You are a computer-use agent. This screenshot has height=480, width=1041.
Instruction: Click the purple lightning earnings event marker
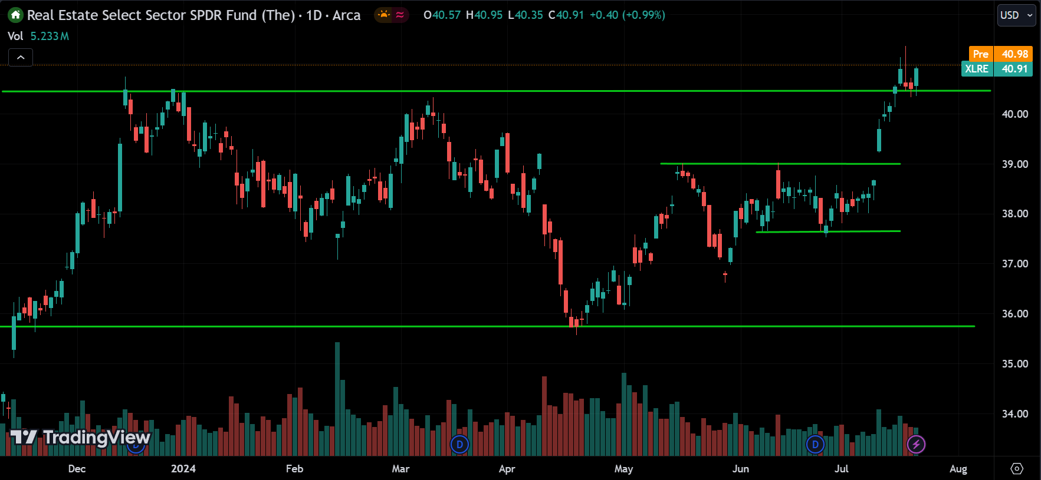pyautogui.click(x=916, y=444)
